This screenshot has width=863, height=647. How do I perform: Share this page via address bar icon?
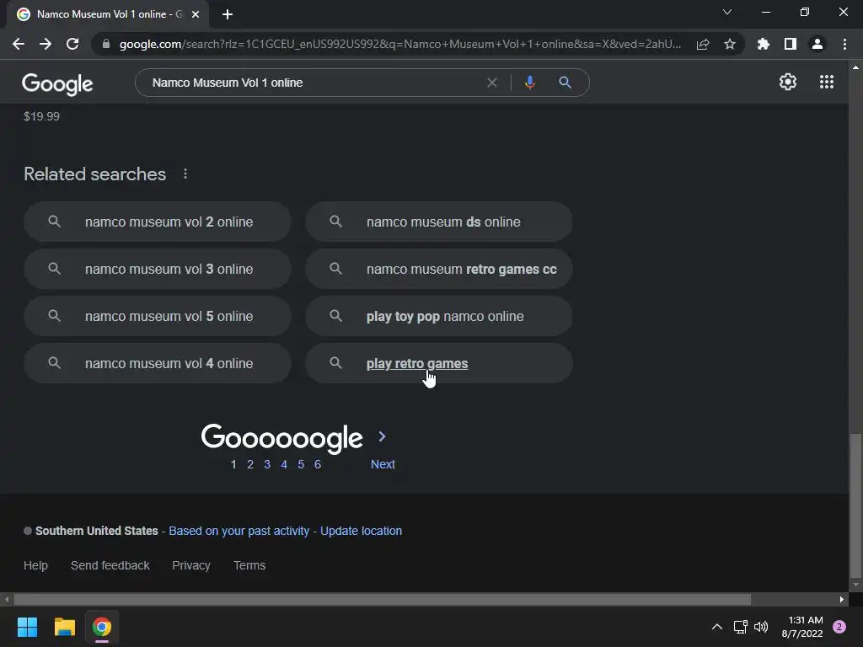(703, 44)
